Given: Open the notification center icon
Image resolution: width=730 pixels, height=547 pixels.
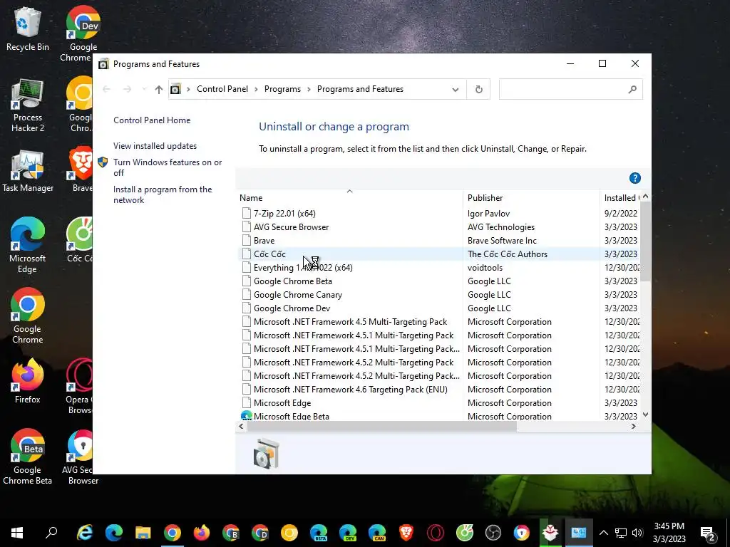Looking at the screenshot, I should pos(708,534).
